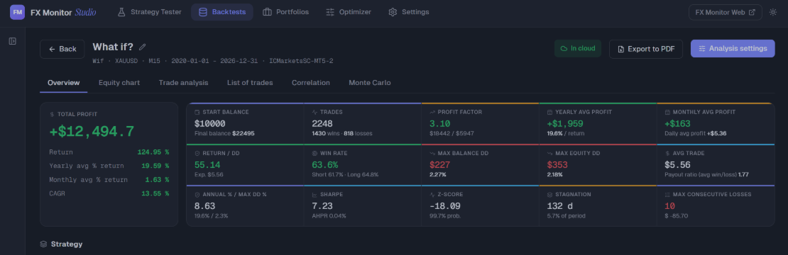Click the Avg Trade dollar icon

tap(667, 153)
